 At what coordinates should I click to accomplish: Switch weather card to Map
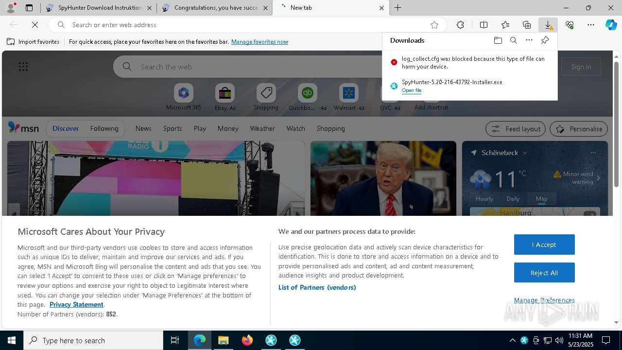(x=541, y=198)
